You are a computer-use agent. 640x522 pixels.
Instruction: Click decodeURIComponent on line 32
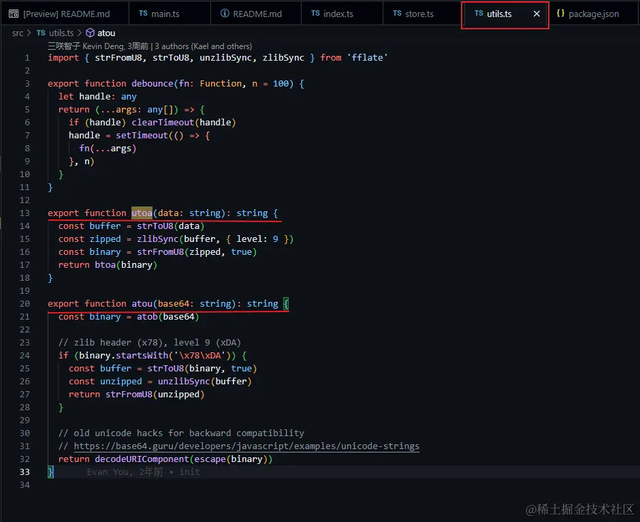coord(142,459)
